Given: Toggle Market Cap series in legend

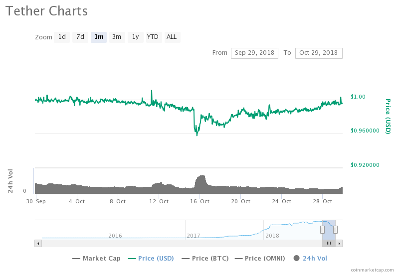Looking at the screenshot, I should point(96,259).
